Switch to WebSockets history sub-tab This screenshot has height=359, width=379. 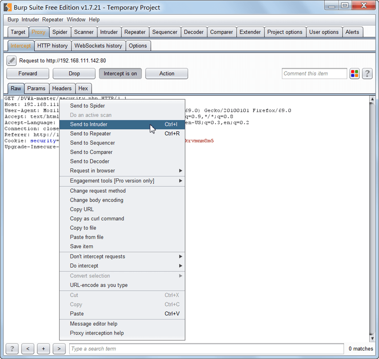tap(98, 46)
